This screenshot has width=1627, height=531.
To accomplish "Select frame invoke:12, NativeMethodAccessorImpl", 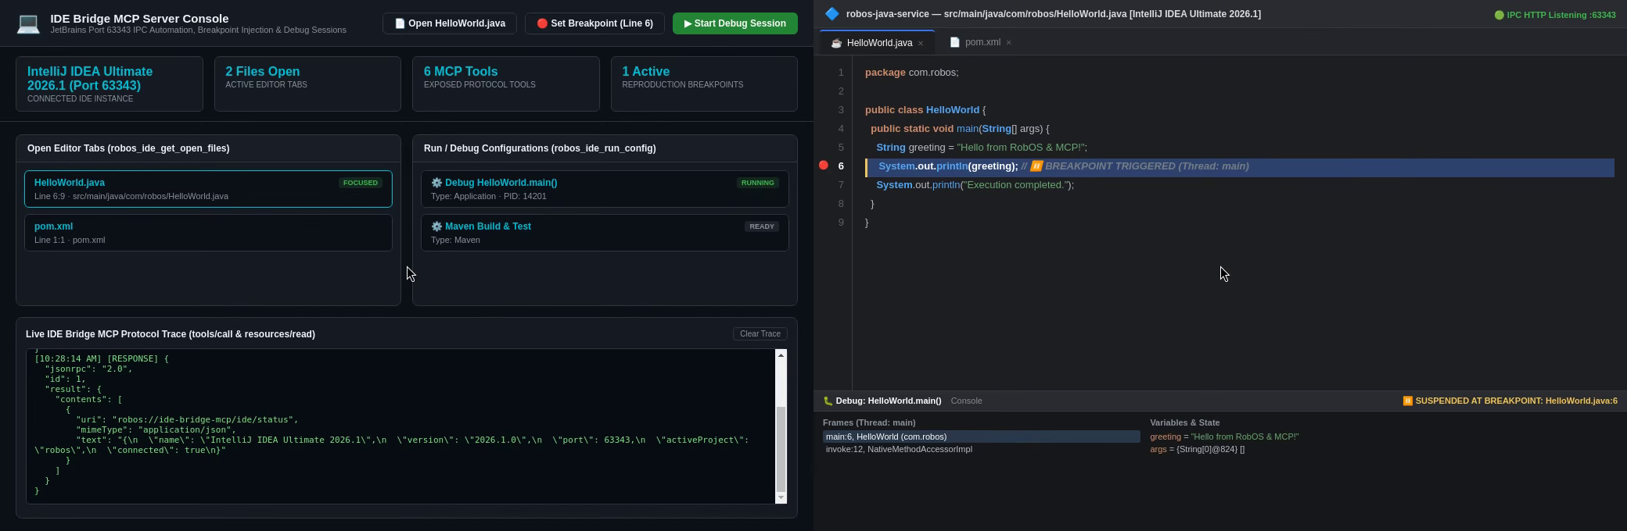I will [x=982, y=449].
